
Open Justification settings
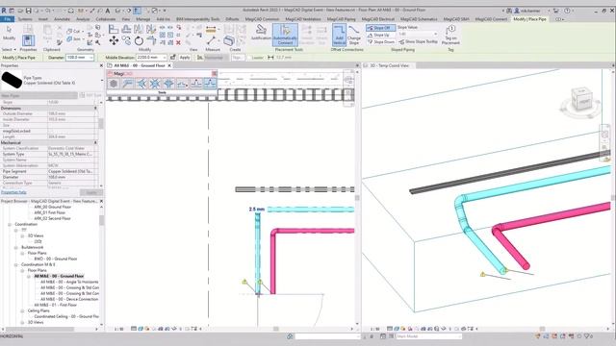(x=261, y=33)
